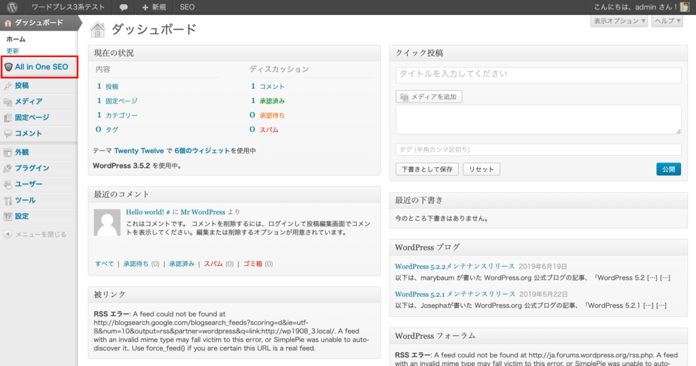Click メニューを閉じる to collapse sidebar

click(41, 234)
